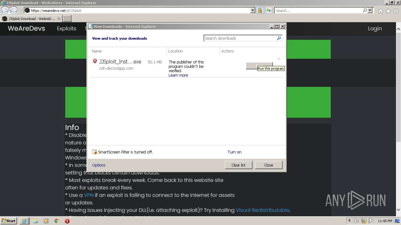
Task: Open Chrome from the taskbar
Action: [56, 221]
